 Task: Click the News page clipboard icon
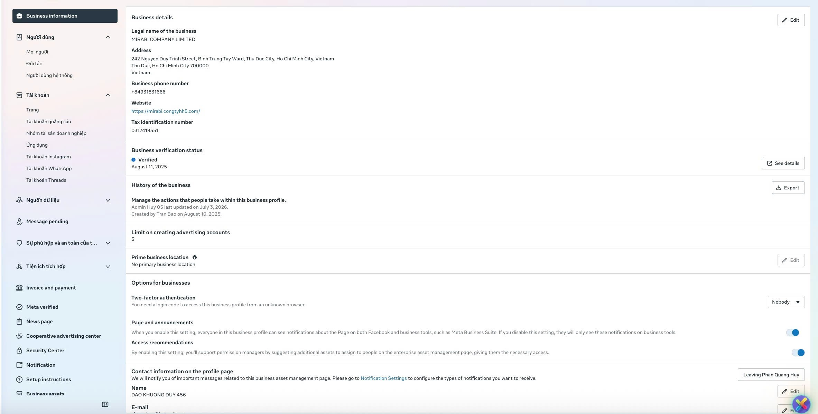click(x=19, y=322)
